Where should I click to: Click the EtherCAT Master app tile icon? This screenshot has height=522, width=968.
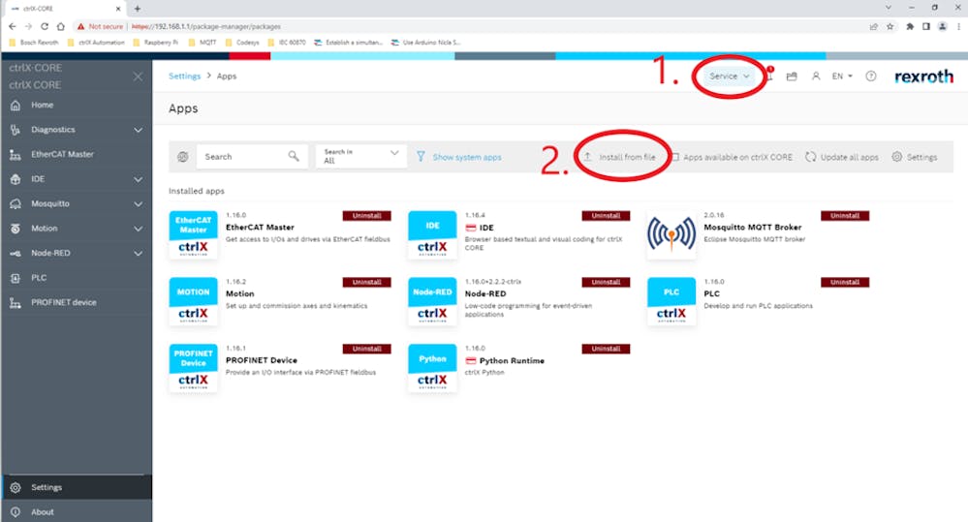click(x=193, y=235)
